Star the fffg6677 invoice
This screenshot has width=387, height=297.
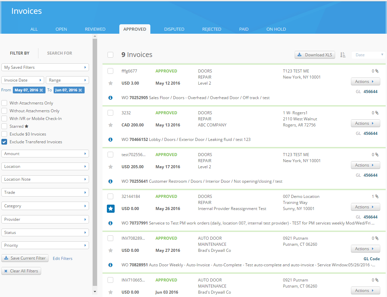[x=111, y=83]
